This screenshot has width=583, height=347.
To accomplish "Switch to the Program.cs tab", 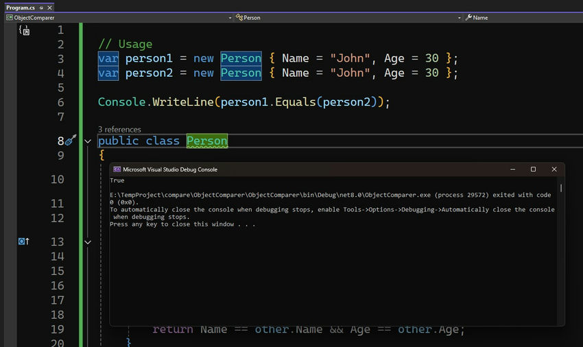I will (21, 8).
